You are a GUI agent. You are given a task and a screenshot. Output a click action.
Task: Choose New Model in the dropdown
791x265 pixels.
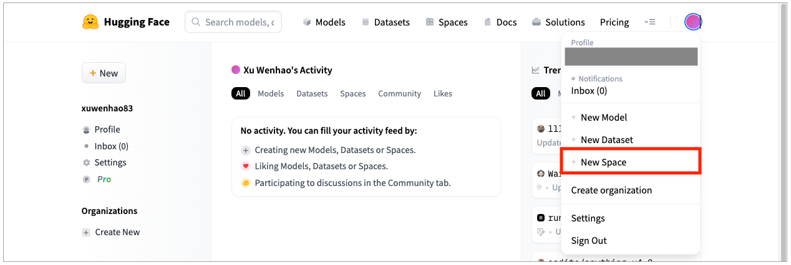click(x=603, y=118)
